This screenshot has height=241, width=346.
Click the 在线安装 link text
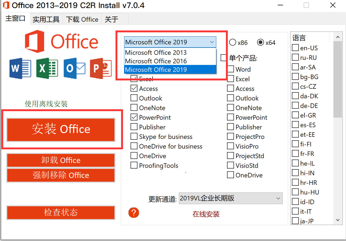tap(206, 214)
